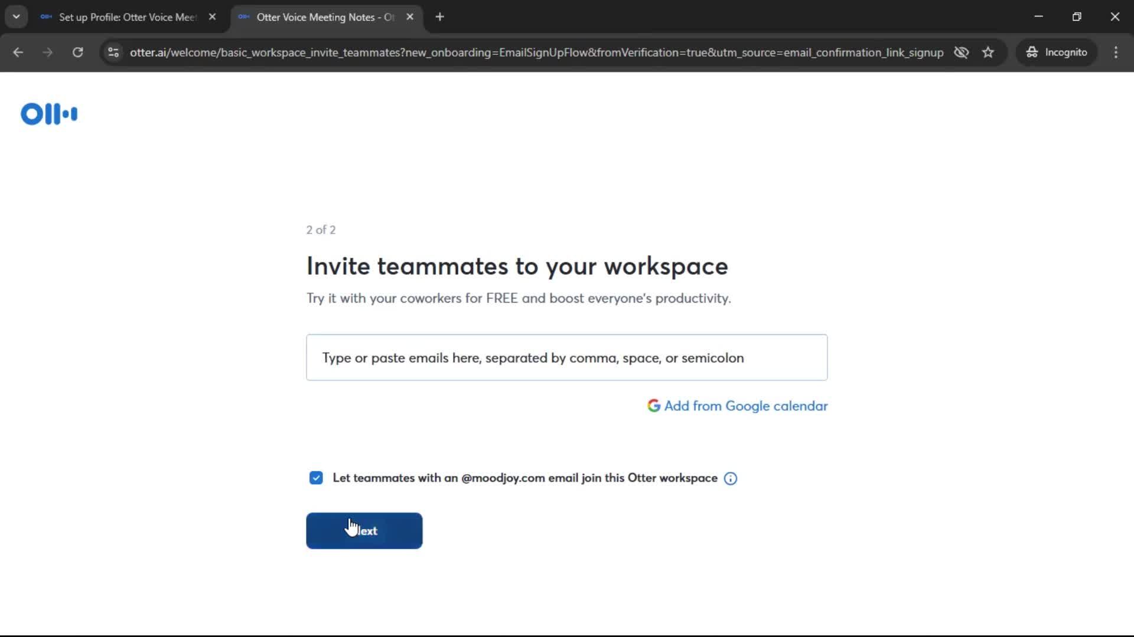The width and height of the screenshot is (1134, 637).
Task: Open a new browser tab
Action: [x=439, y=17]
